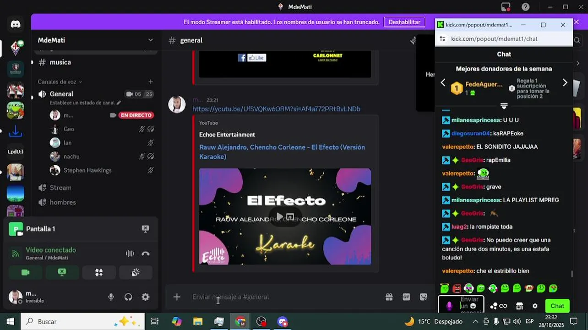This screenshot has width=588, height=330.
Task: Deafen with the headphones icon
Action: 128,297
